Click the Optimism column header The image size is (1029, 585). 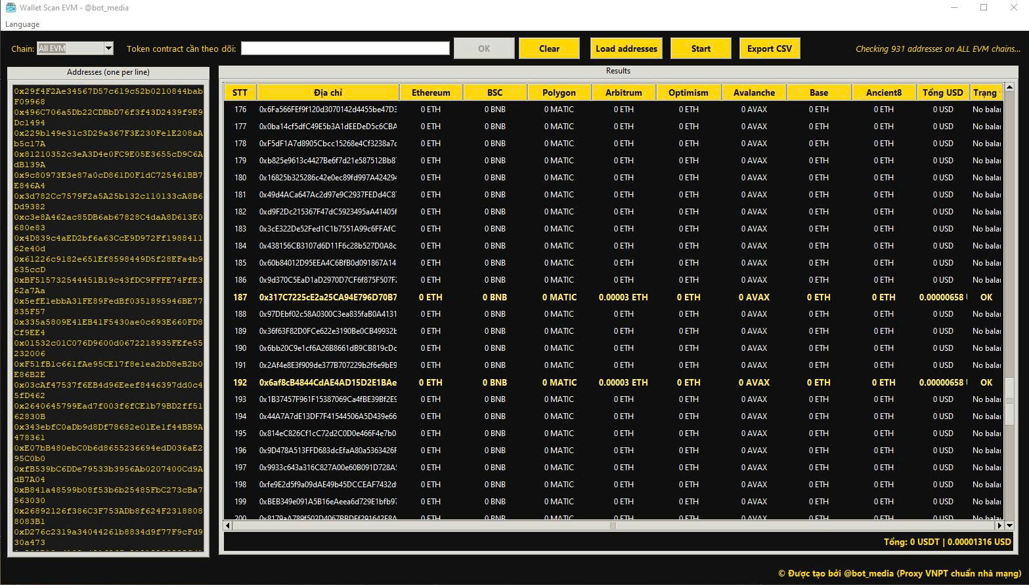688,92
